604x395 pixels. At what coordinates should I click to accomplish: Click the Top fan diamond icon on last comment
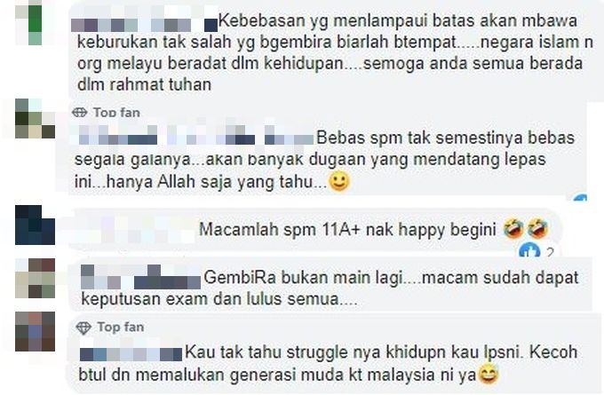83,328
